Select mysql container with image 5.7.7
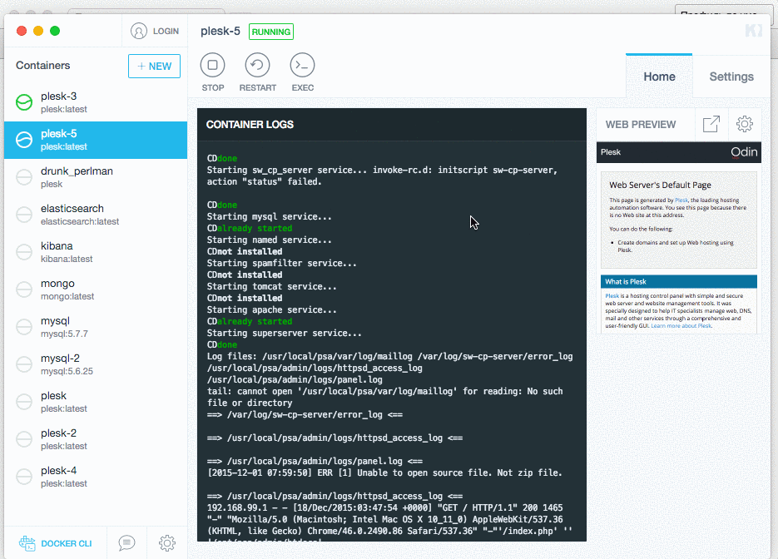Screen dimensions: 778x559 [x=55, y=321]
